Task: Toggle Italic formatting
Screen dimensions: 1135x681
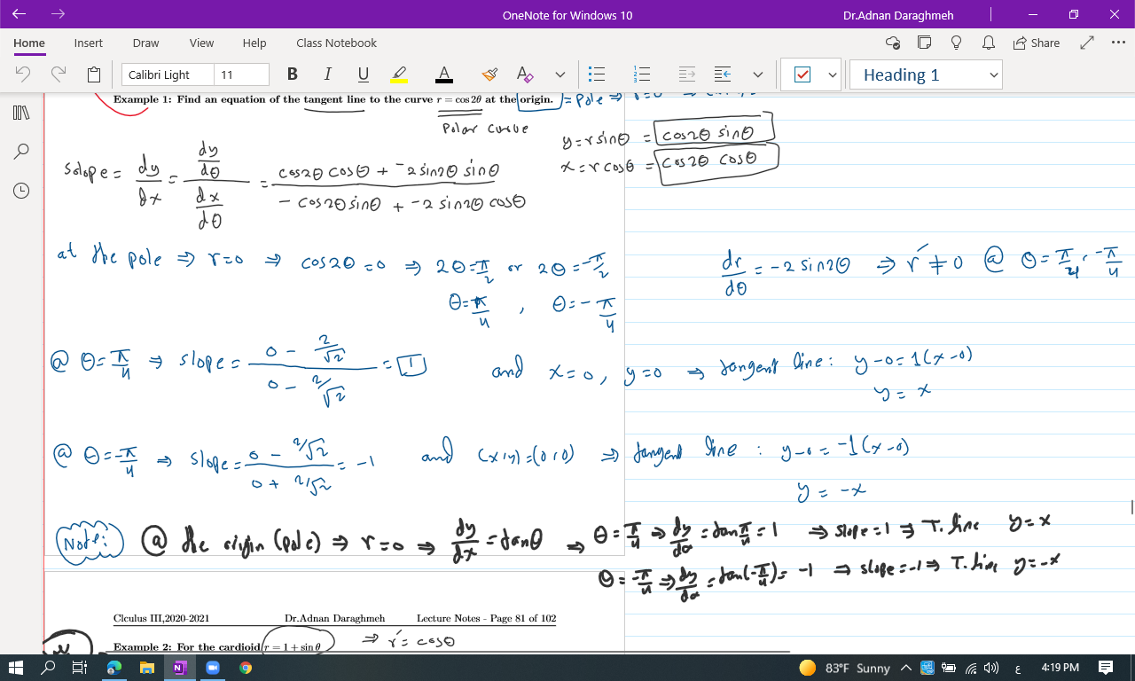Action: coord(327,74)
